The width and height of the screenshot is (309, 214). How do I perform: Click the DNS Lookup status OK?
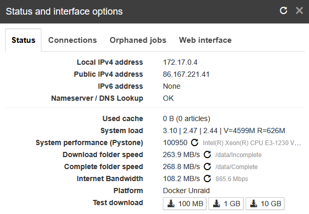pos(168,98)
